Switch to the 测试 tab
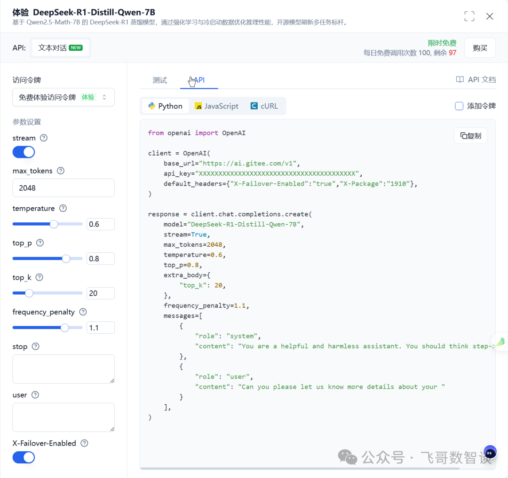Screen dimensions: 508x478 point(160,80)
